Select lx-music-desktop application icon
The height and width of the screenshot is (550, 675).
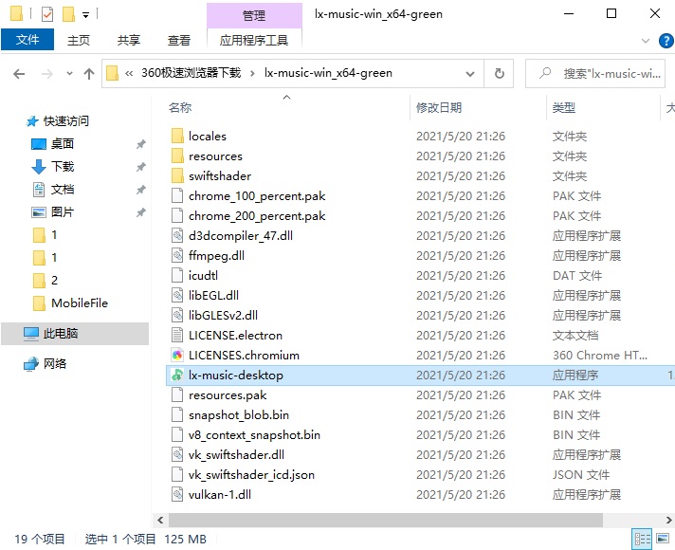[x=177, y=376]
